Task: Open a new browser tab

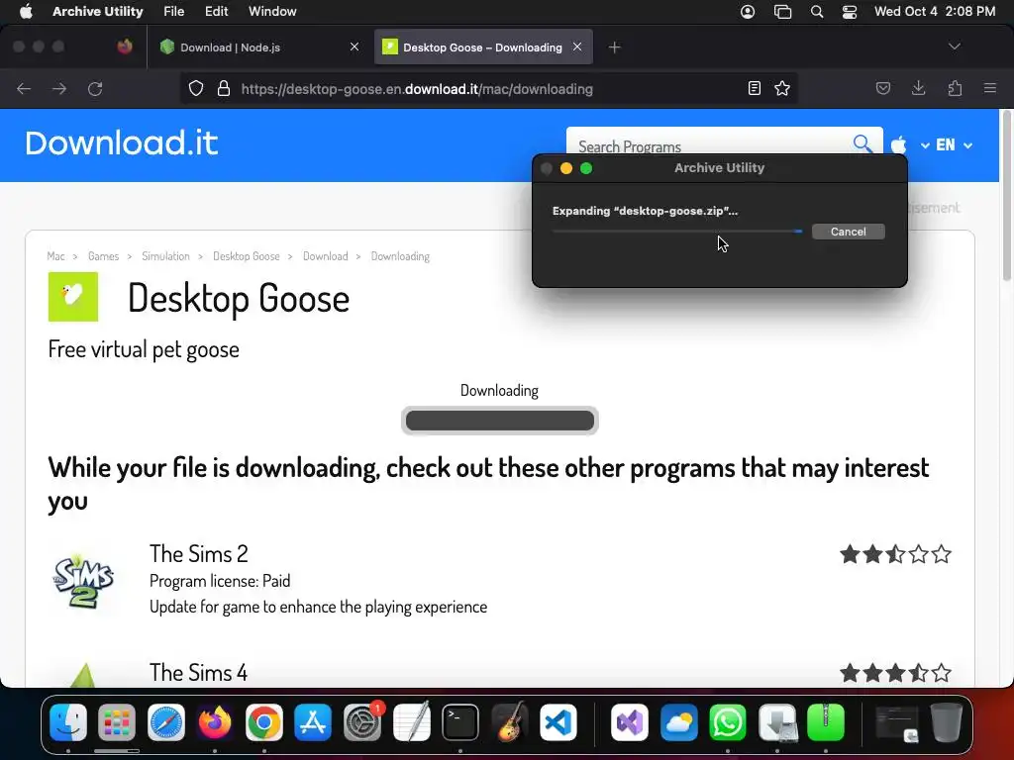Action: click(x=614, y=47)
